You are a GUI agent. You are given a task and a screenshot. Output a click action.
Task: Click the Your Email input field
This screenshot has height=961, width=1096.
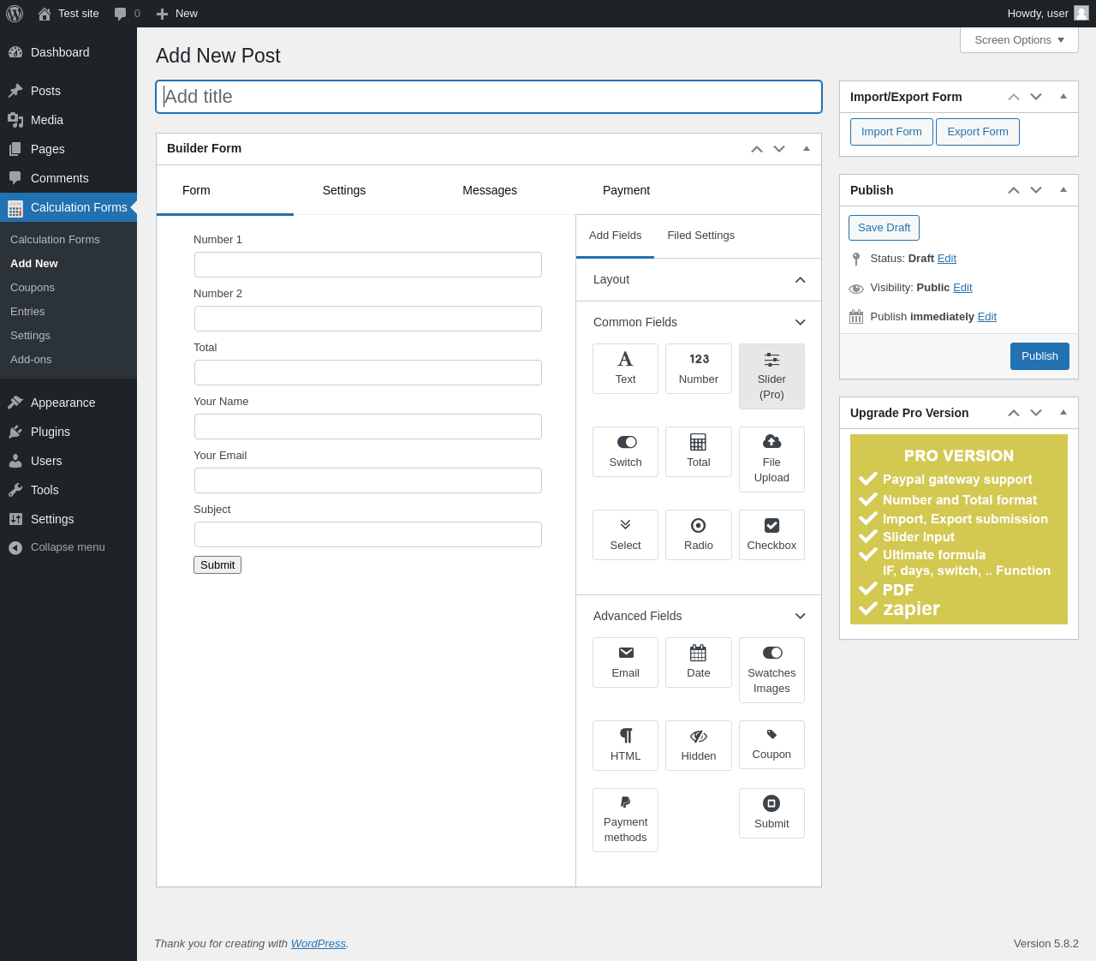pos(368,480)
